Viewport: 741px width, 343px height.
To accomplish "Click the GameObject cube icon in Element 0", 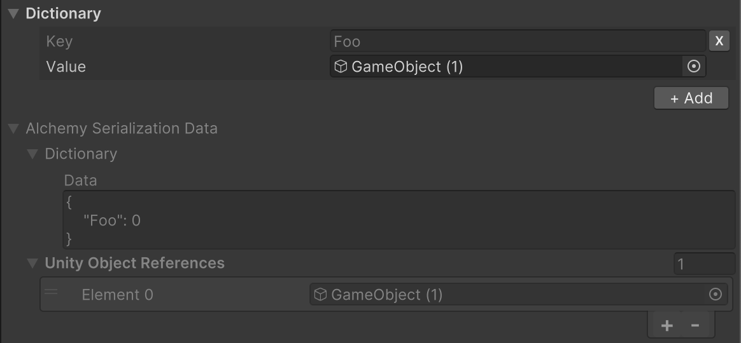I will pyautogui.click(x=321, y=294).
